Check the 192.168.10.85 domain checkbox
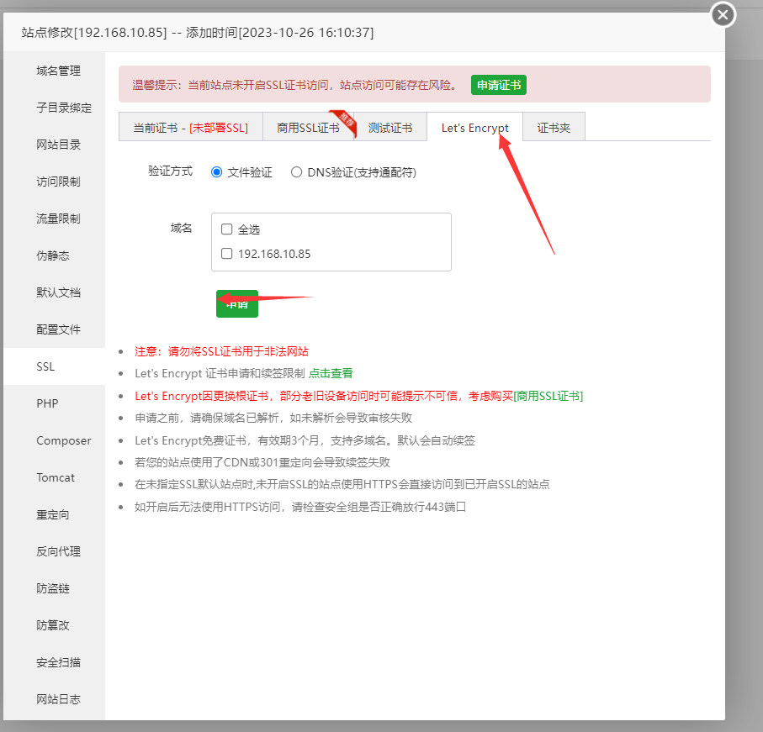 tap(225, 252)
